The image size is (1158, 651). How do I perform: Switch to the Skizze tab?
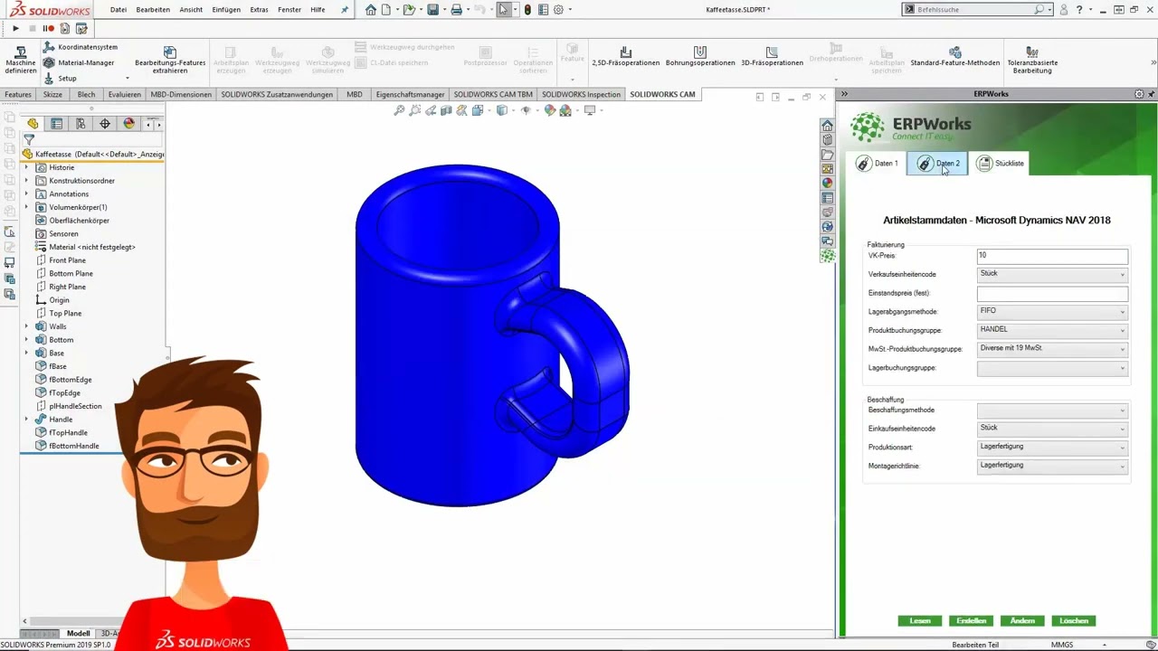(x=52, y=94)
